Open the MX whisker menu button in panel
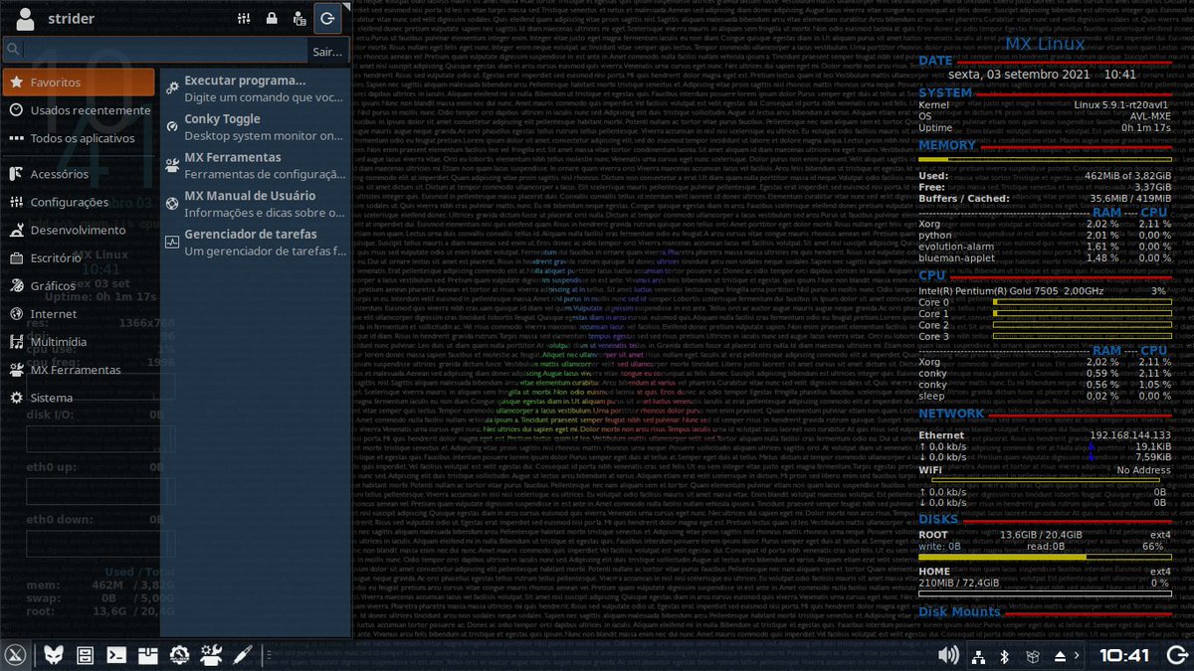The width and height of the screenshot is (1194, 671). tap(16, 655)
